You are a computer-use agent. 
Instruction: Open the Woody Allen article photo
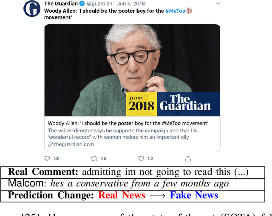tap(132, 70)
